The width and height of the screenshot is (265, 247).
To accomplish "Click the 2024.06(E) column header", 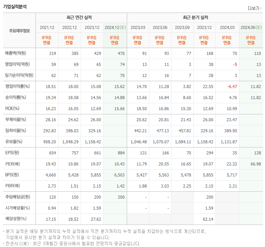I will [251, 27].
